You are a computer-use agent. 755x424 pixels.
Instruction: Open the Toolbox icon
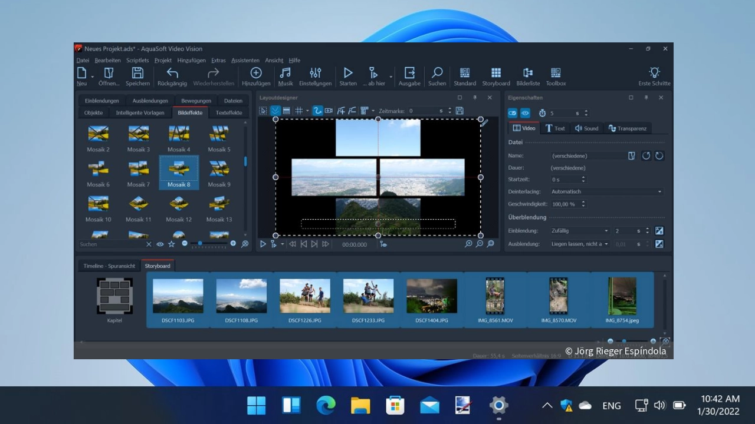point(556,73)
